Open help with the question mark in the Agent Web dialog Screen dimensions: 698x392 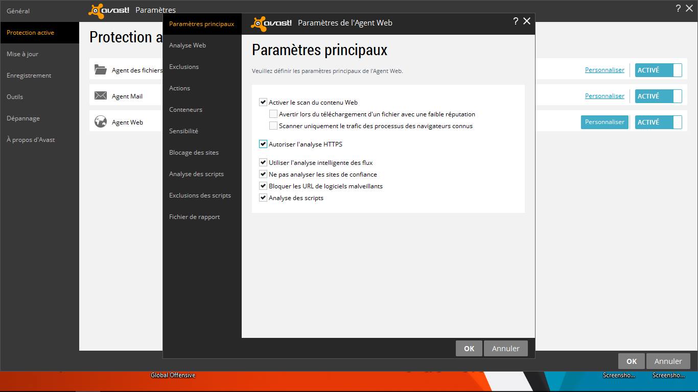point(516,21)
